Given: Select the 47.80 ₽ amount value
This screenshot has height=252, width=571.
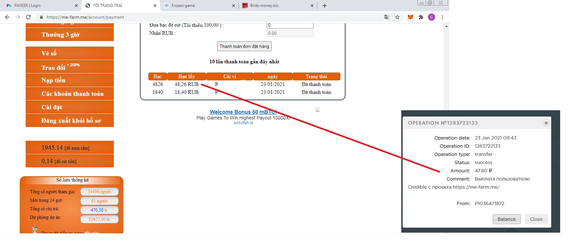Looking at the screenshot, I should 484,171.
